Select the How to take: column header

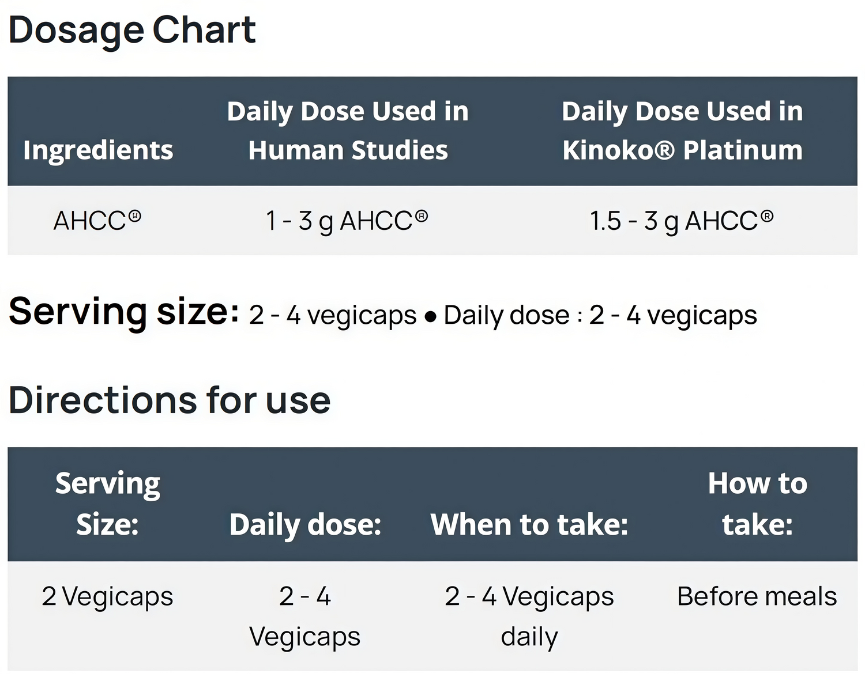[x=757, y=504]
